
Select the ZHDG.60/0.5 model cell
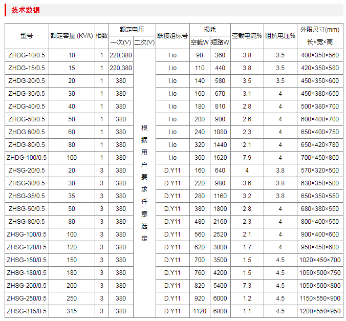(x=27, y=132)
